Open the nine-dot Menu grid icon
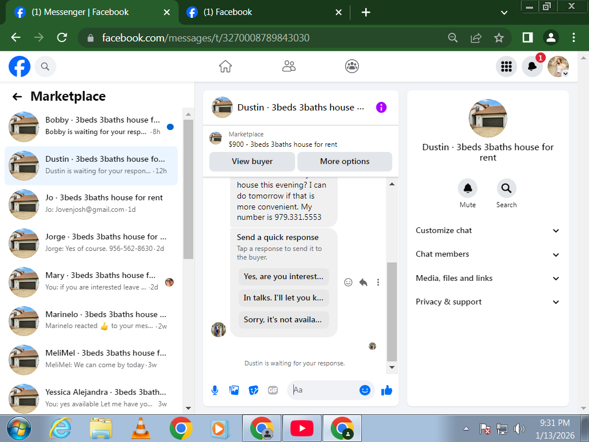The height and width of the screenshot is (442, 589). pyautogui.click(x=506, y=67)
